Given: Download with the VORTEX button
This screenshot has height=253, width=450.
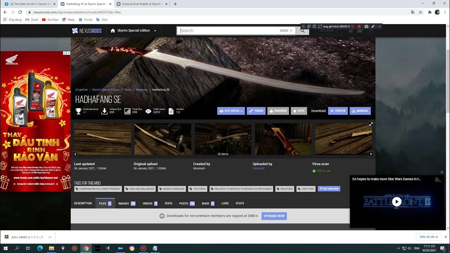Looking at the screenshot, I should [338, 111].
